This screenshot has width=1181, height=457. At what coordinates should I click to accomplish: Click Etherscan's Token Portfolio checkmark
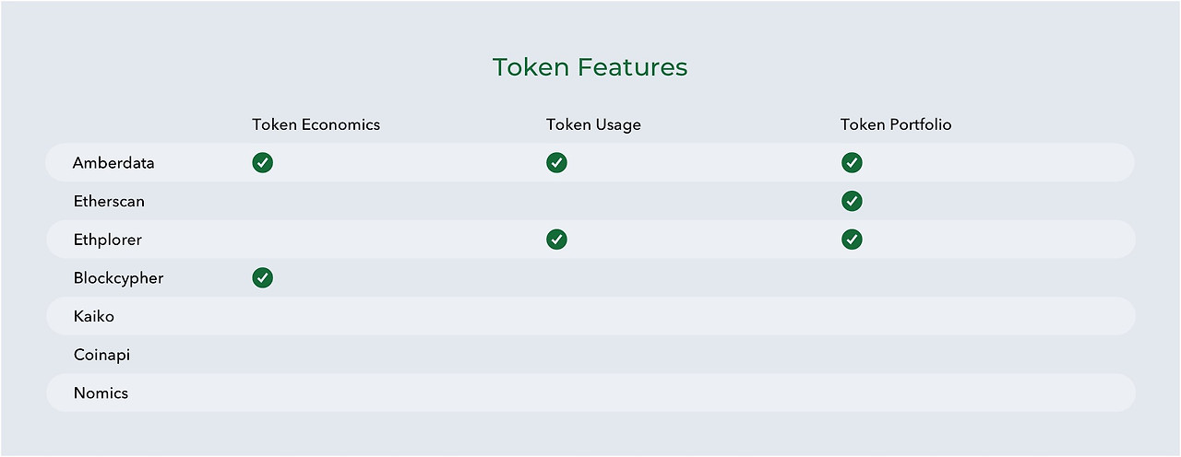point(852,201)
